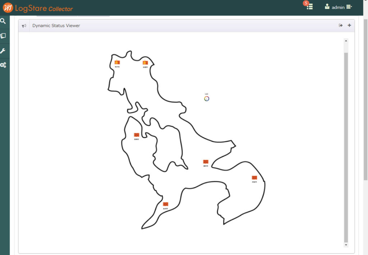Click the plus icon in panel header

click(x=349, y=25)
